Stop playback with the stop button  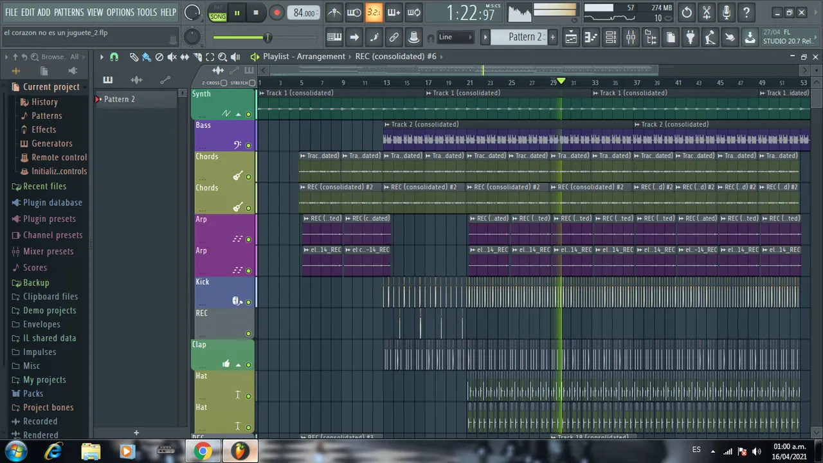(256, 13)
